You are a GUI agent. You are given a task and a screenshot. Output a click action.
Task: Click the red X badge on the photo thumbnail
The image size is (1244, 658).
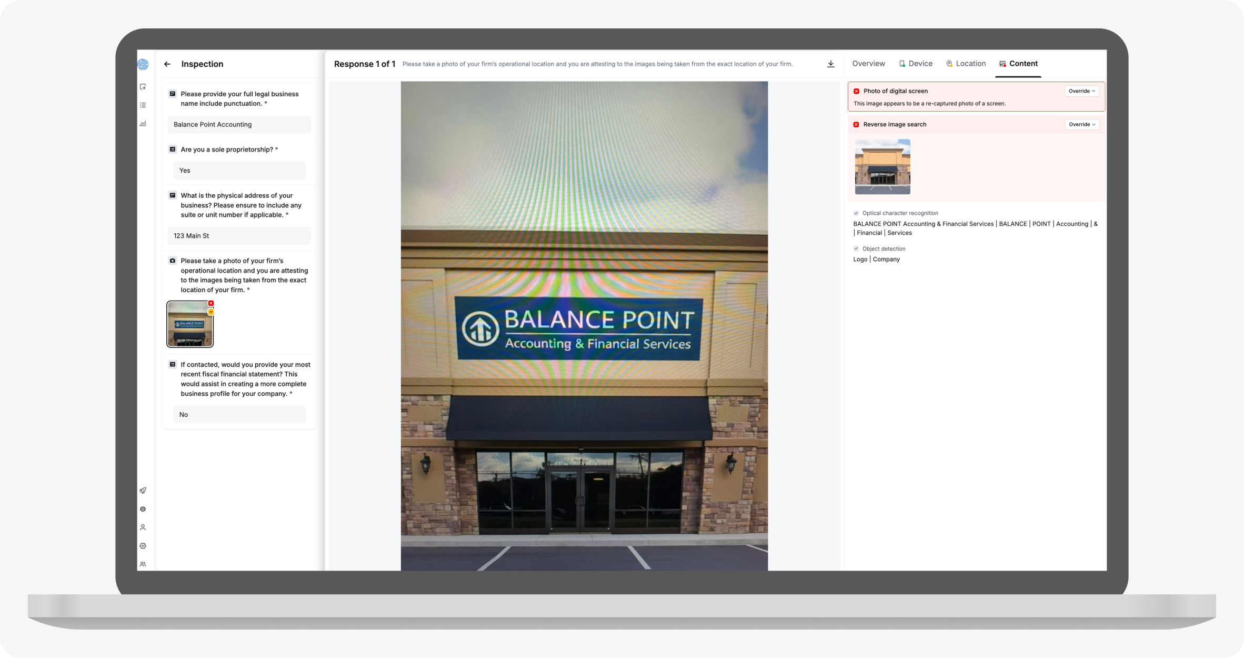(x=211, y=303)
